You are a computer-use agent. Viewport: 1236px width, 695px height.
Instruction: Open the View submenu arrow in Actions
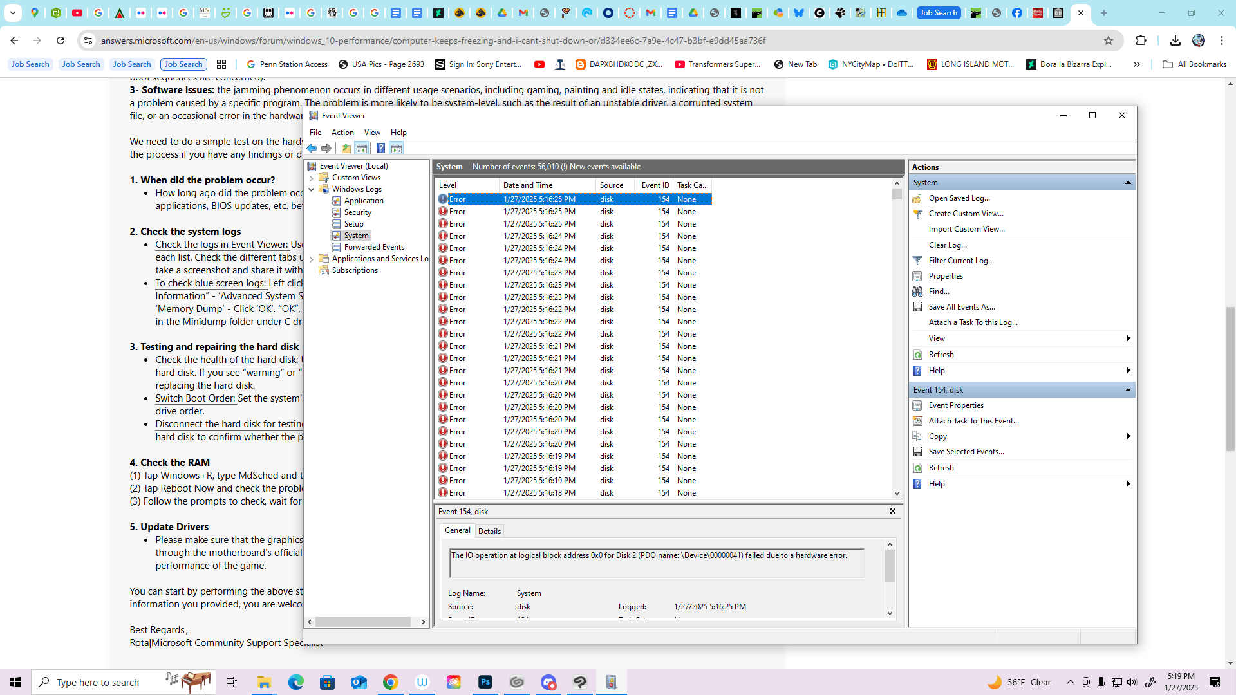click(x=1128, y=338)
